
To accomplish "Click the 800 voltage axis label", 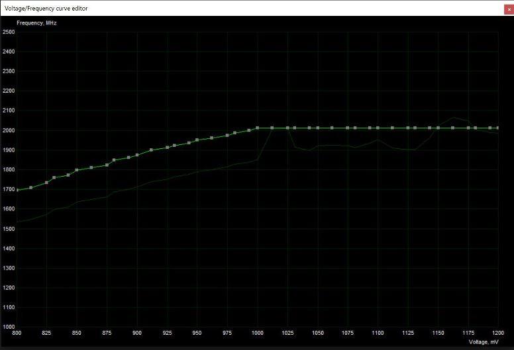I will [x=17, y=333].
